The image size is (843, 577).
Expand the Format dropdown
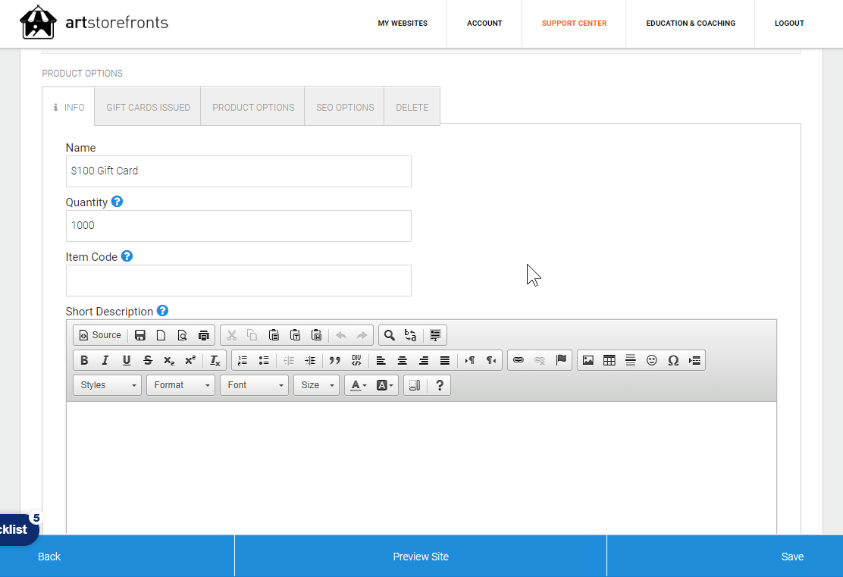(180, 385)
